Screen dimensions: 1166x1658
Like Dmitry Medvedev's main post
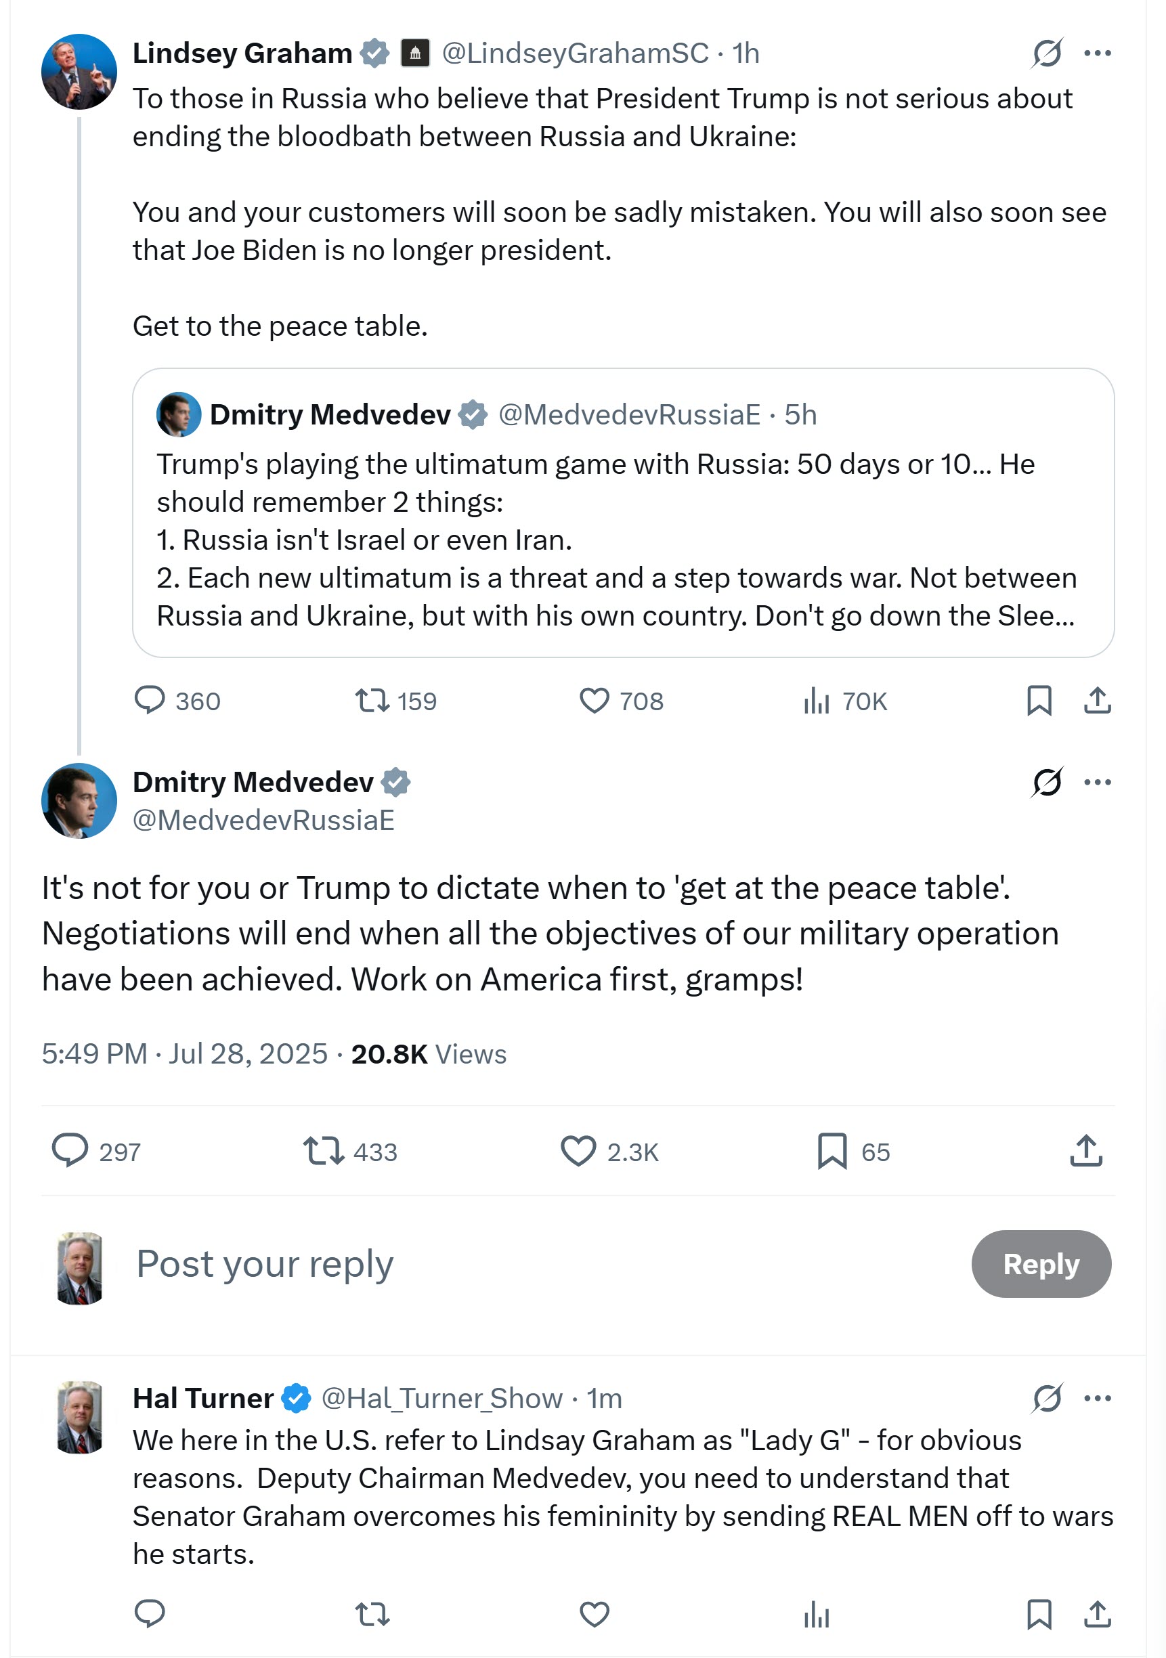click(579, 1151)
